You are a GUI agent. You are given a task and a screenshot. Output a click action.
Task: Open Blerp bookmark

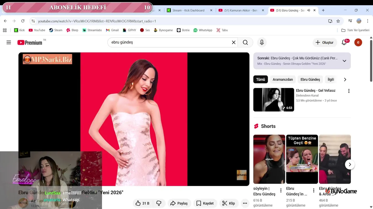72,30
